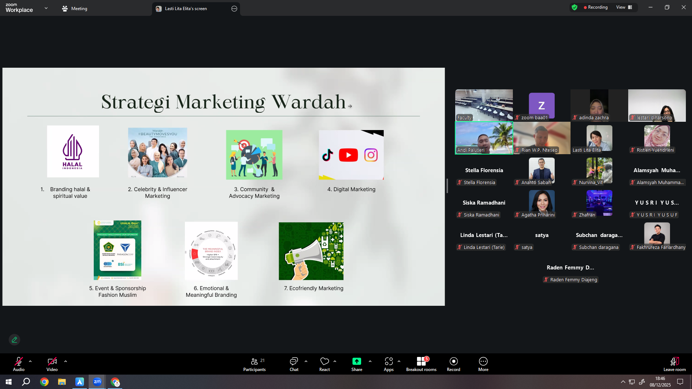The height and width of the screenshot is (389, 692).
Task: Open the View layout menu
Action: (x=624, y=7)
